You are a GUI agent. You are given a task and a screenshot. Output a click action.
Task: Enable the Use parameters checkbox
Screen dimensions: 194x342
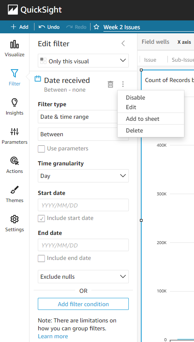tap(41, 149)
